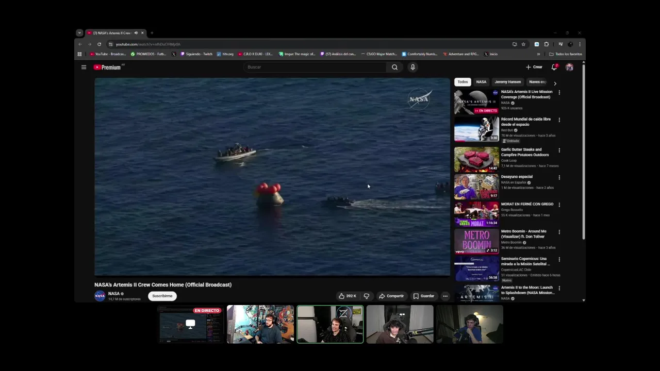Screen dimensions: 660x371
Task: Open the tab search dropdown arrow
Action: 79,33
